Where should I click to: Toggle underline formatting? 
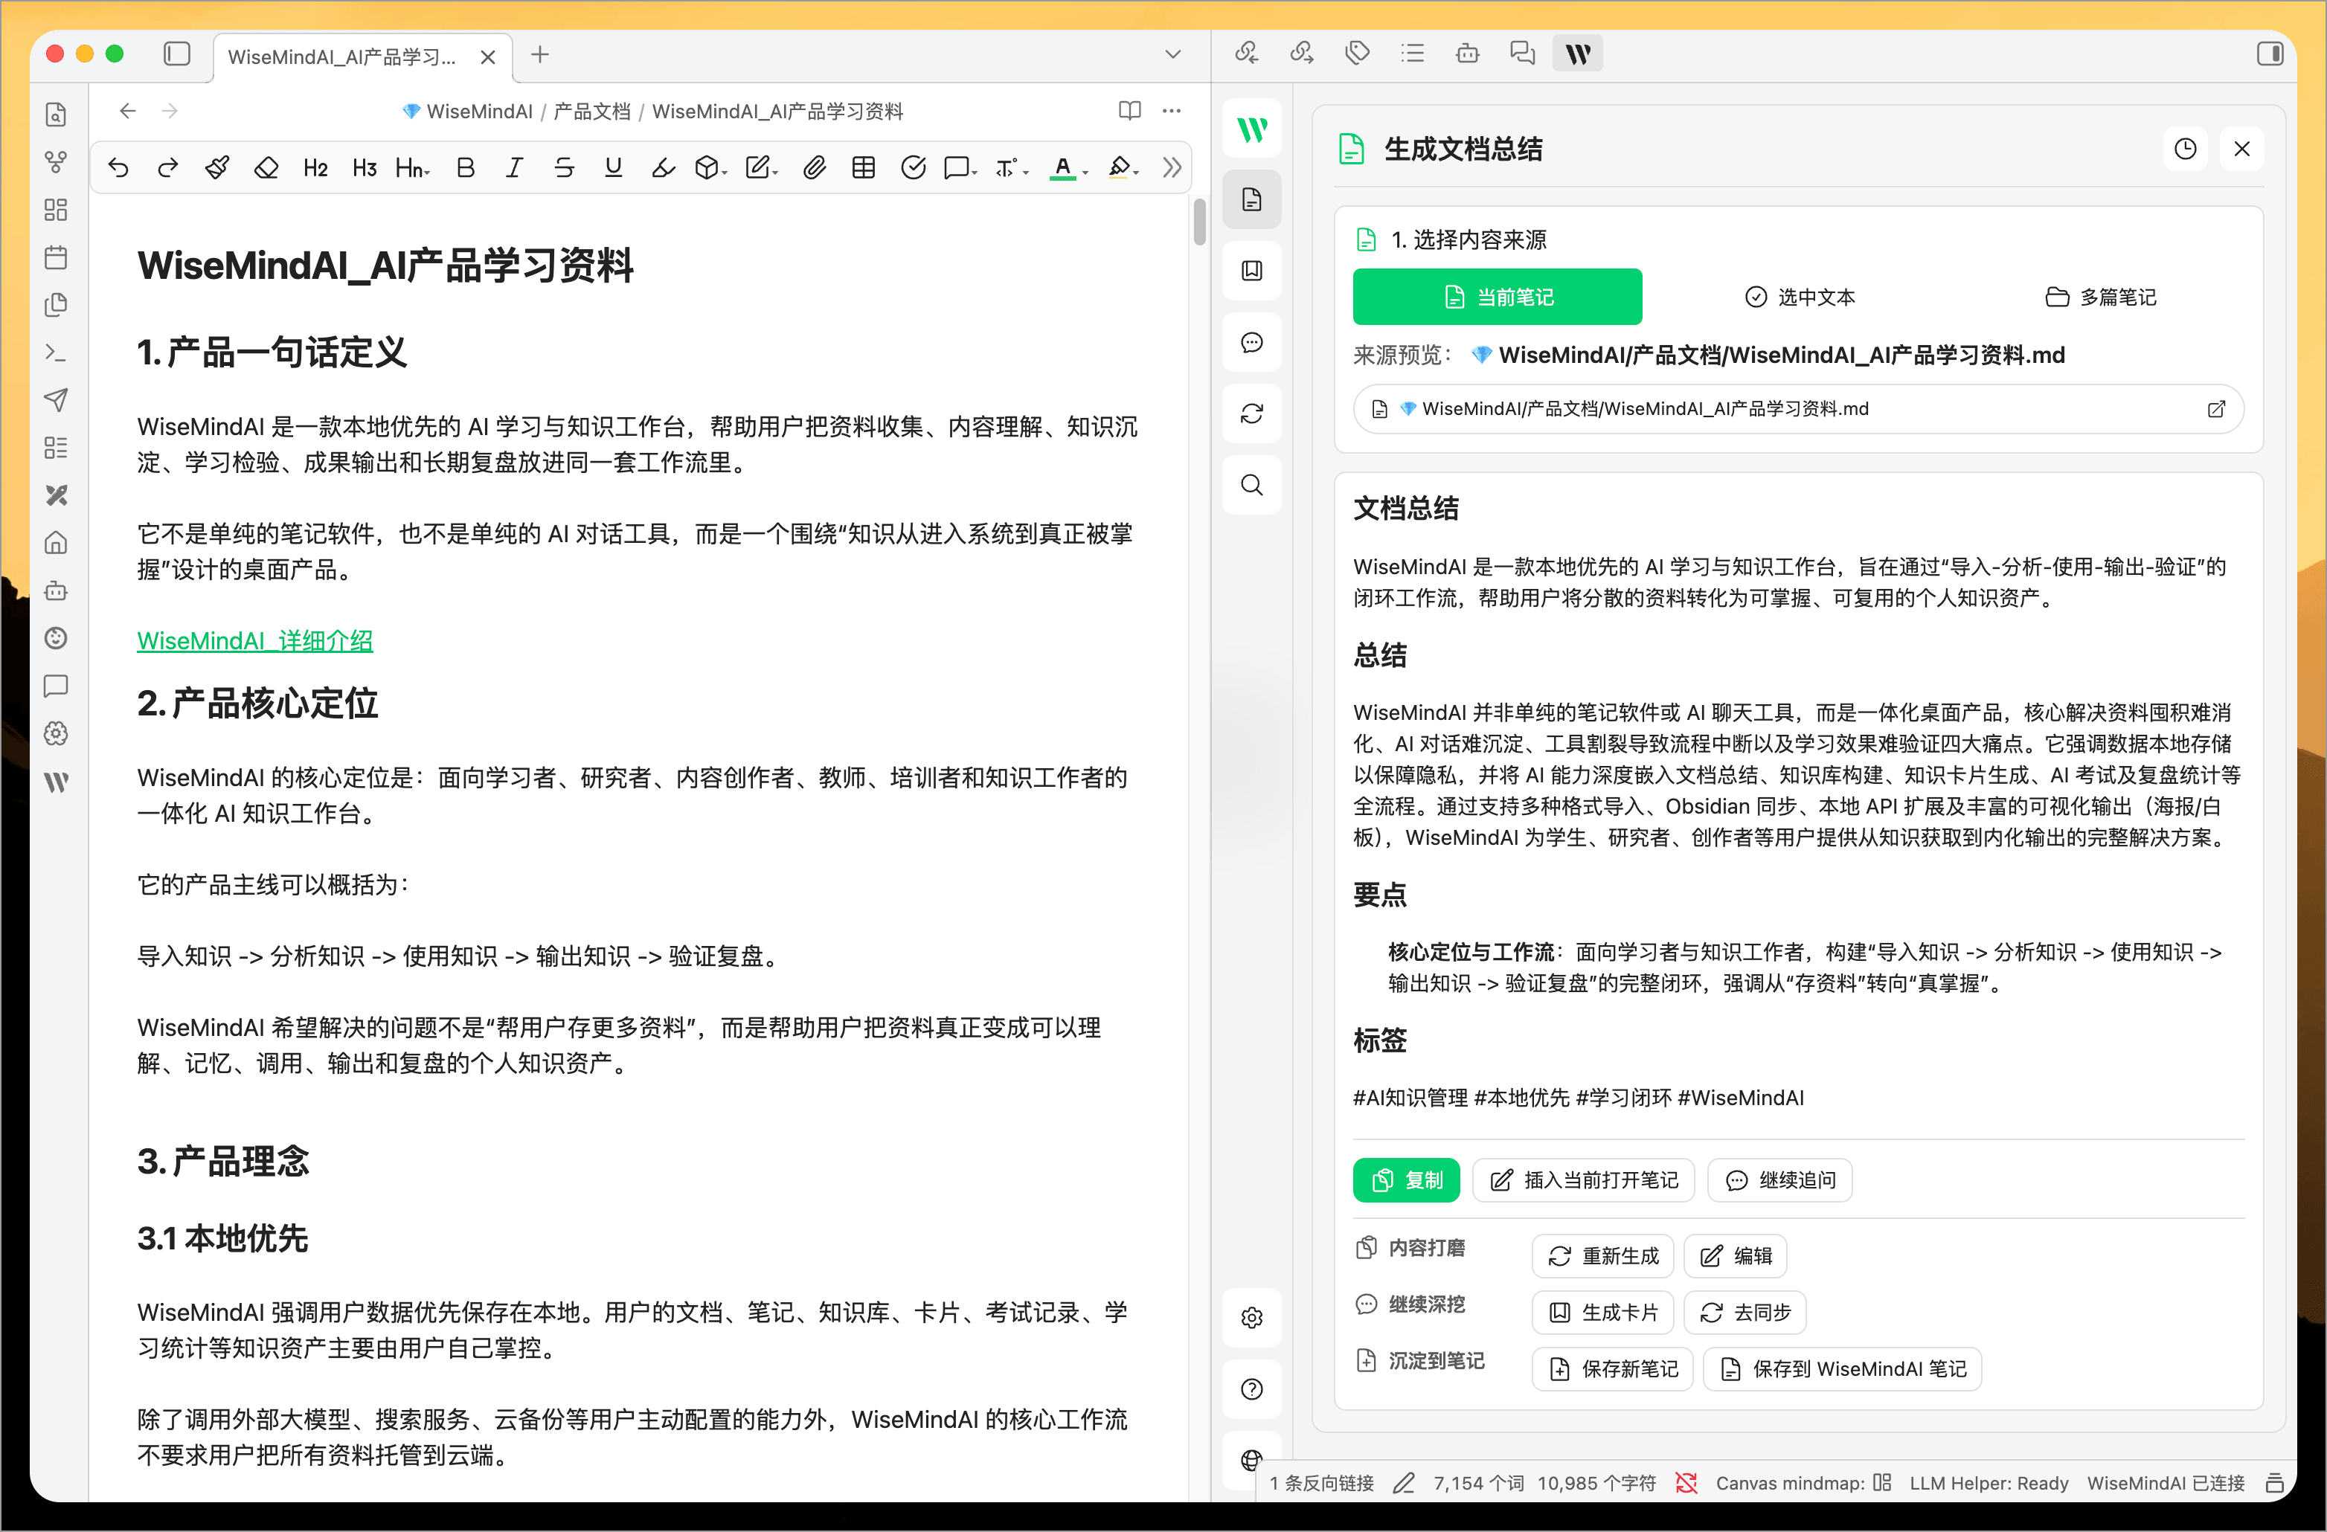click(613, 168)
